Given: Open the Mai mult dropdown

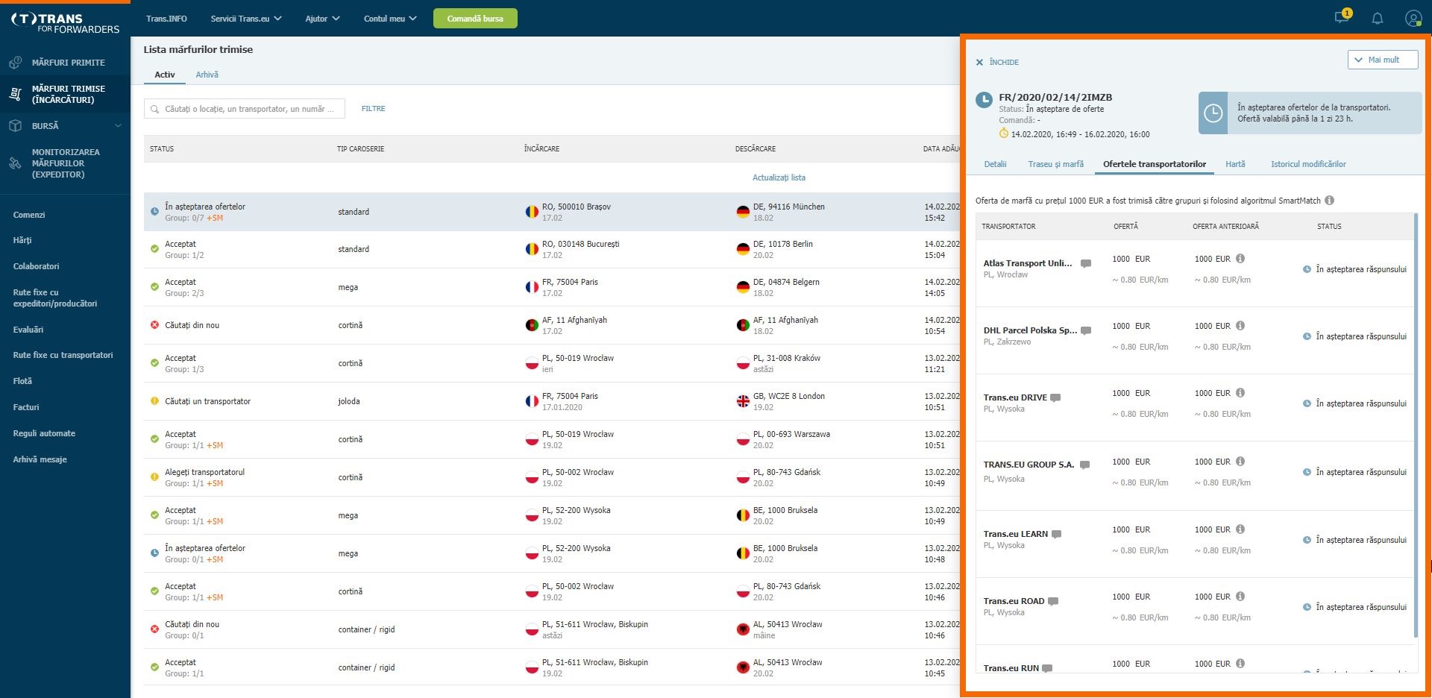Looking at the screenshot, I should [1383, 60].
